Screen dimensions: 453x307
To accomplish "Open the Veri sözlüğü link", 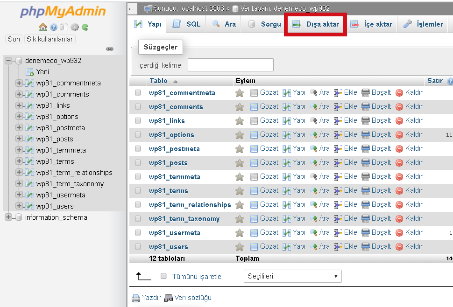I will point(193,298).
